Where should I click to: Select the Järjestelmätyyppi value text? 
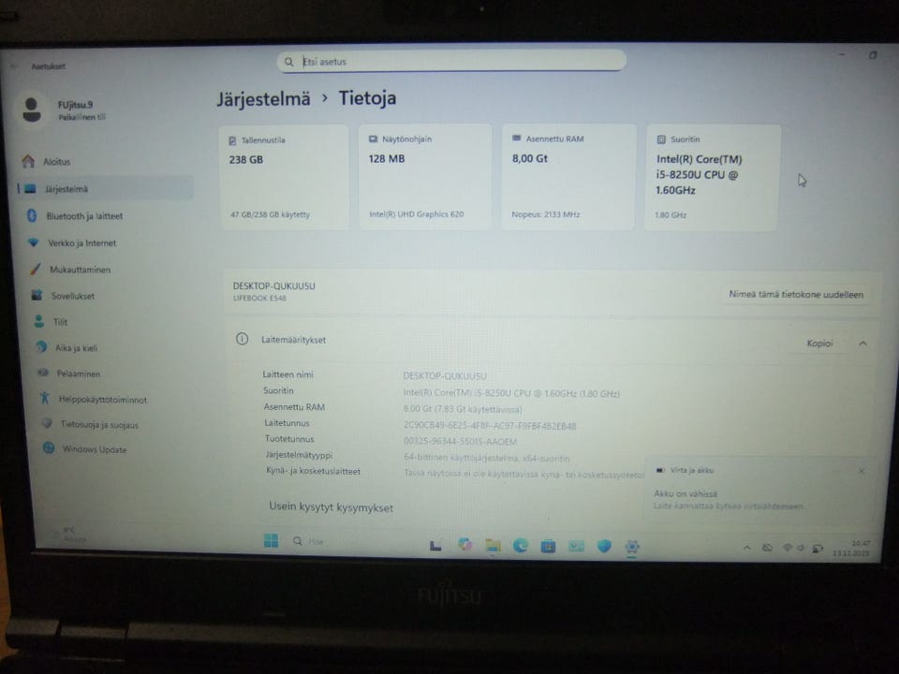click(487, 458)
